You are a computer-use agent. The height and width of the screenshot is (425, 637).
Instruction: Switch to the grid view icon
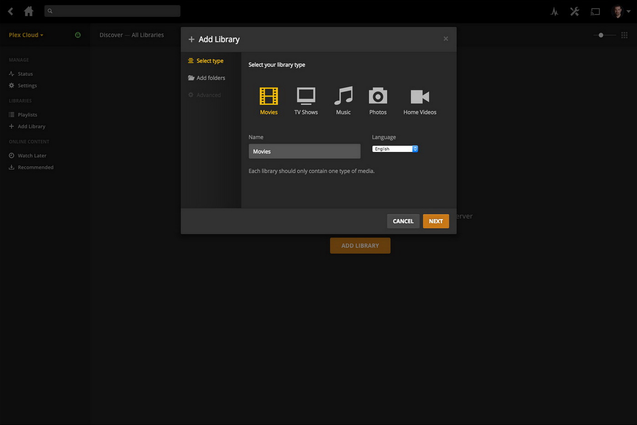(x=624, y=35)
